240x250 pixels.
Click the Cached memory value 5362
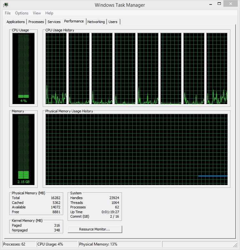point(56,203)
